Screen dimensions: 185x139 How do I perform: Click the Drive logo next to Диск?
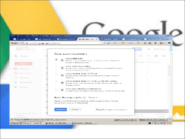16,56
